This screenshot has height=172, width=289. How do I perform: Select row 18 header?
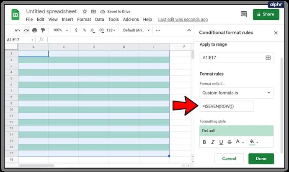tap(11, 159)
